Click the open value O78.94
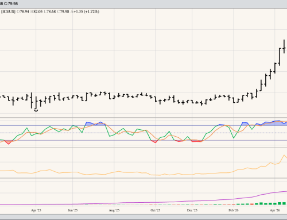 (23, 11)
